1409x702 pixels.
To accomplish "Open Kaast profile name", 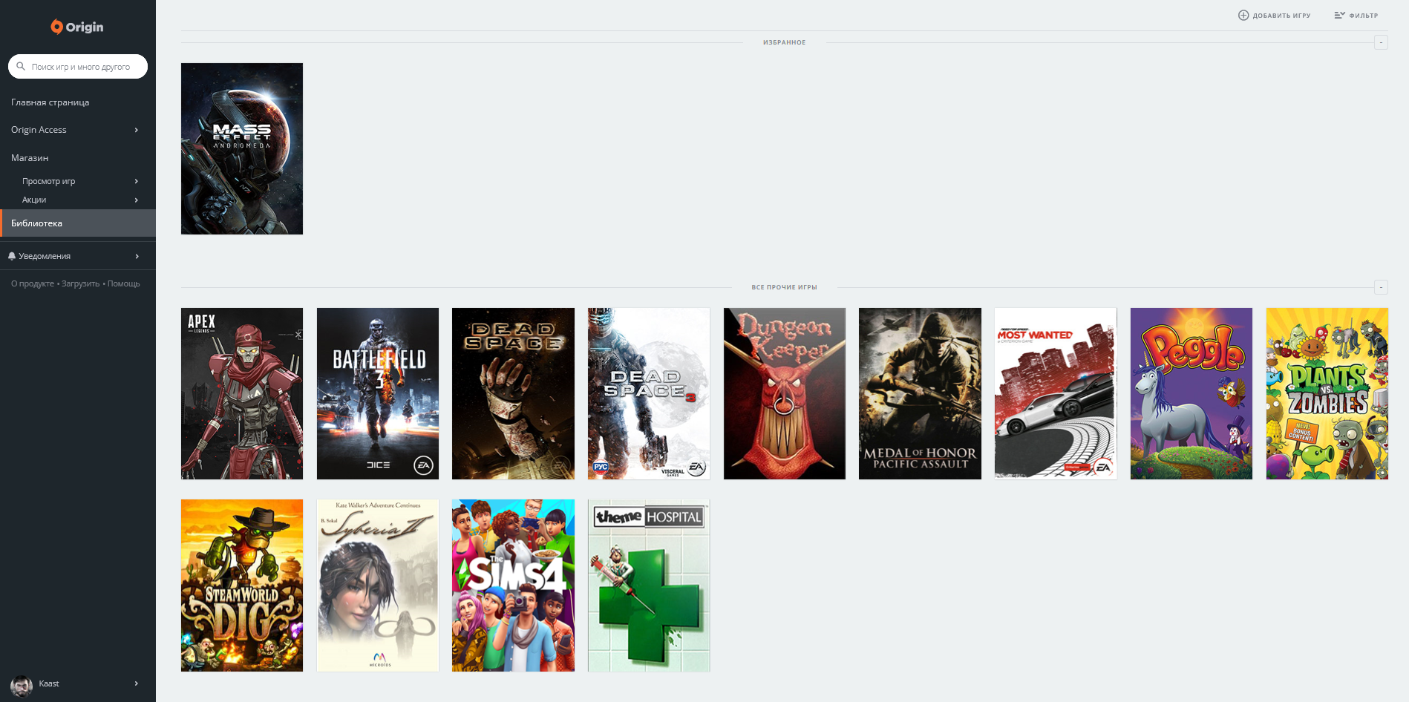I will [49, 683].
